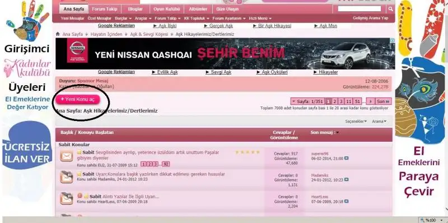Jump to page 92 of first sticky thread
The width and height of the screenshot is (448, 223).
tap(165, 164)
